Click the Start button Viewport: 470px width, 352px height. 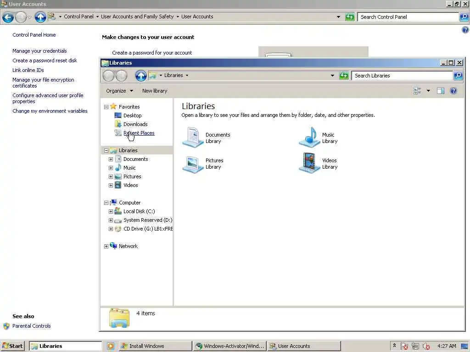pyautogui.click(x=12, y=346)
